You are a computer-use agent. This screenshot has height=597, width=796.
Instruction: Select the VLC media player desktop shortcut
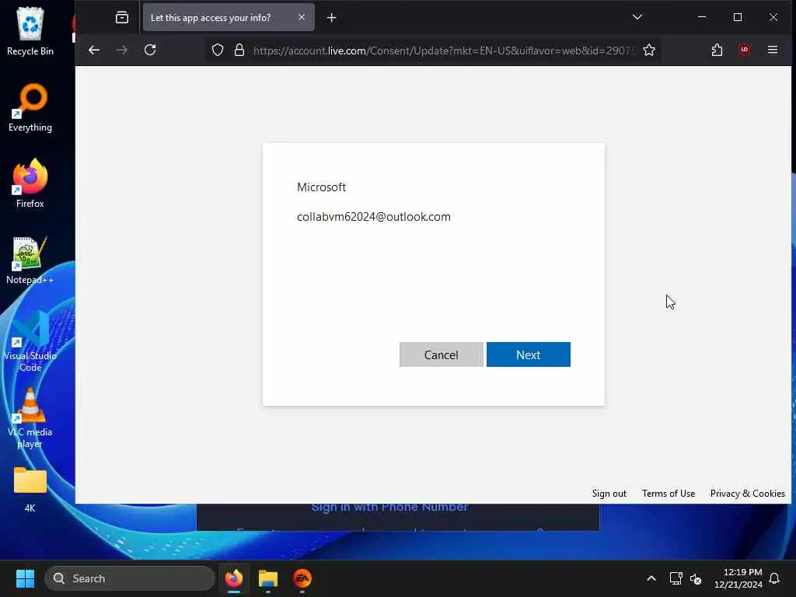point(30,417)
